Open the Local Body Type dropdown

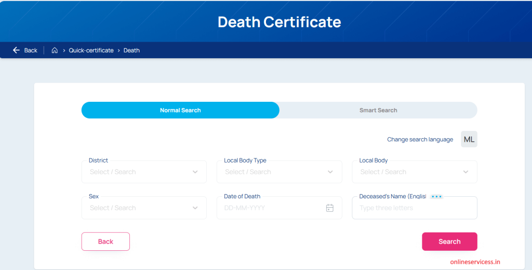click(279, 172)
